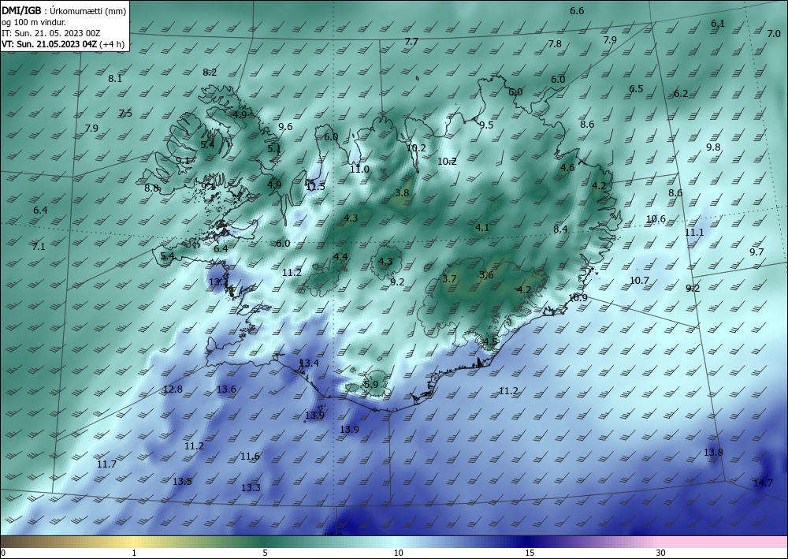The width and height of the screenshot is (788, 559).
Task: Click the map value 12.8
Action: 173,389
